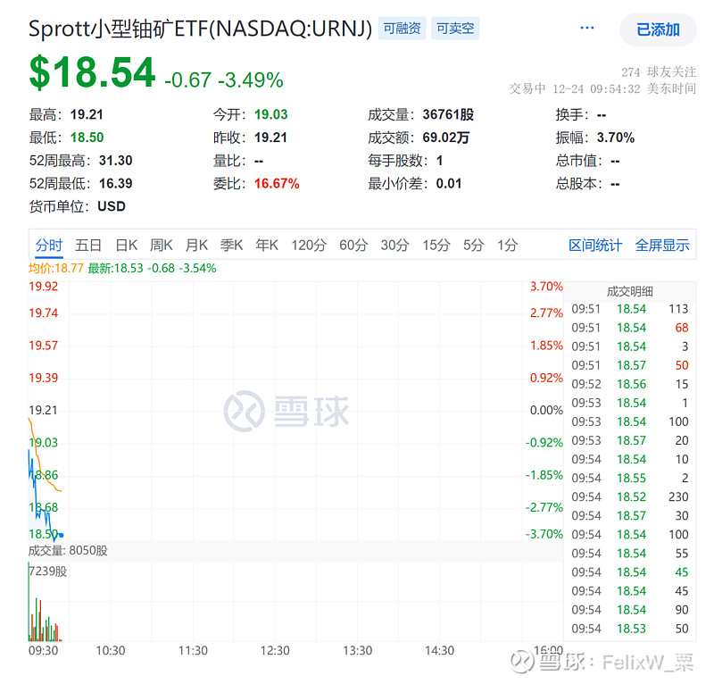Click the 09:54 trade at 18.55
The width and height of the screenshot is (714, 684).
(x=630, y=478)
